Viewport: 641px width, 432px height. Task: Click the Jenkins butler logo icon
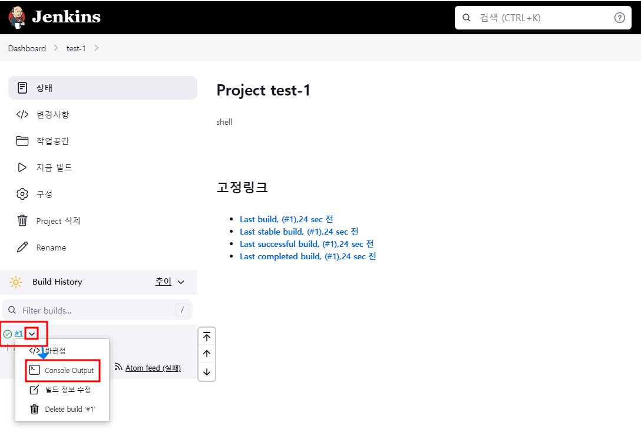[x=16, y=18]
